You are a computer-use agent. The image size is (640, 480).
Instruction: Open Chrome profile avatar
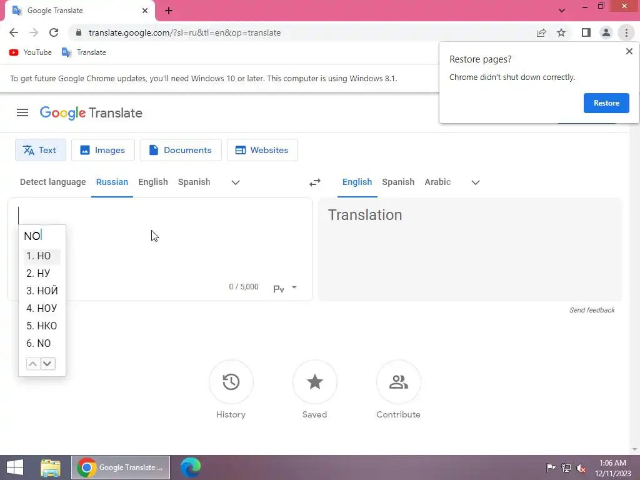coord(606,32)
